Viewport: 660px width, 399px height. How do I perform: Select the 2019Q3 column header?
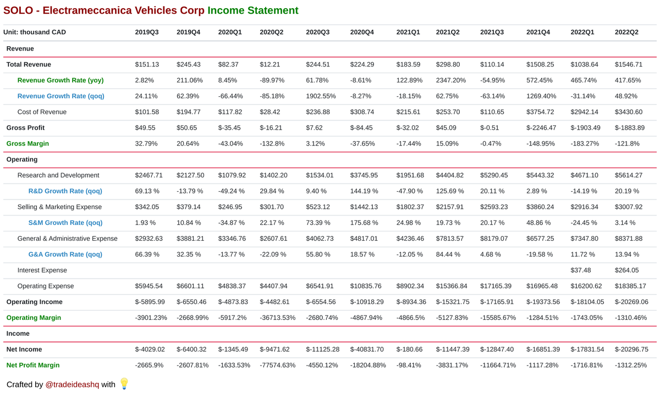click(x=147, y=32)
